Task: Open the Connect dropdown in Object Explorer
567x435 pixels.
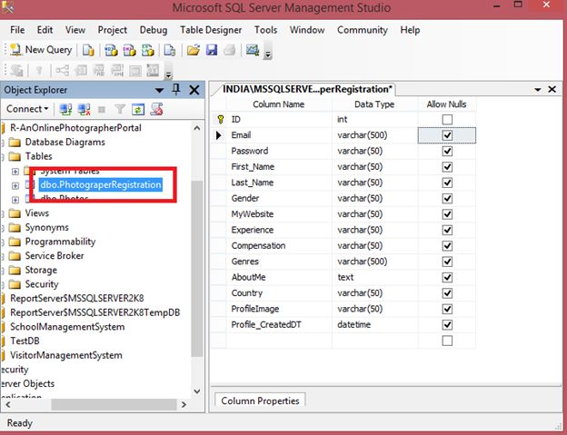Action: click(x=27, y=109)
